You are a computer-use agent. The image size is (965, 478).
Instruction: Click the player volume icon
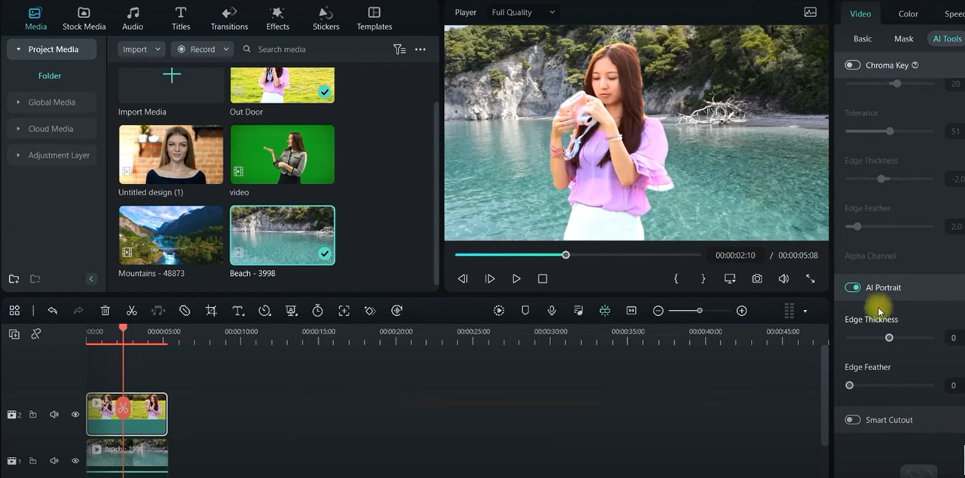point(783,279)
